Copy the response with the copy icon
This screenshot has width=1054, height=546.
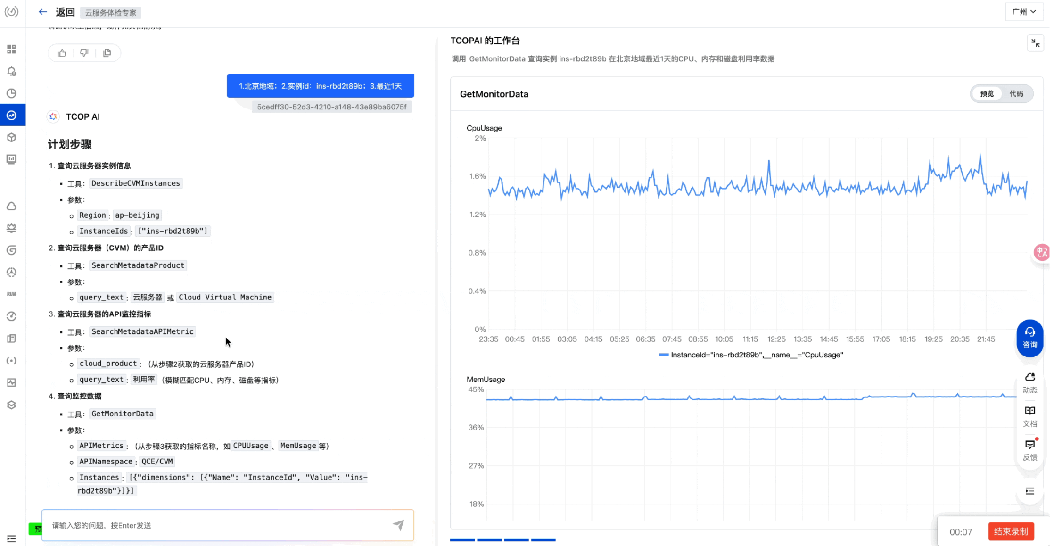pos(107,53)
